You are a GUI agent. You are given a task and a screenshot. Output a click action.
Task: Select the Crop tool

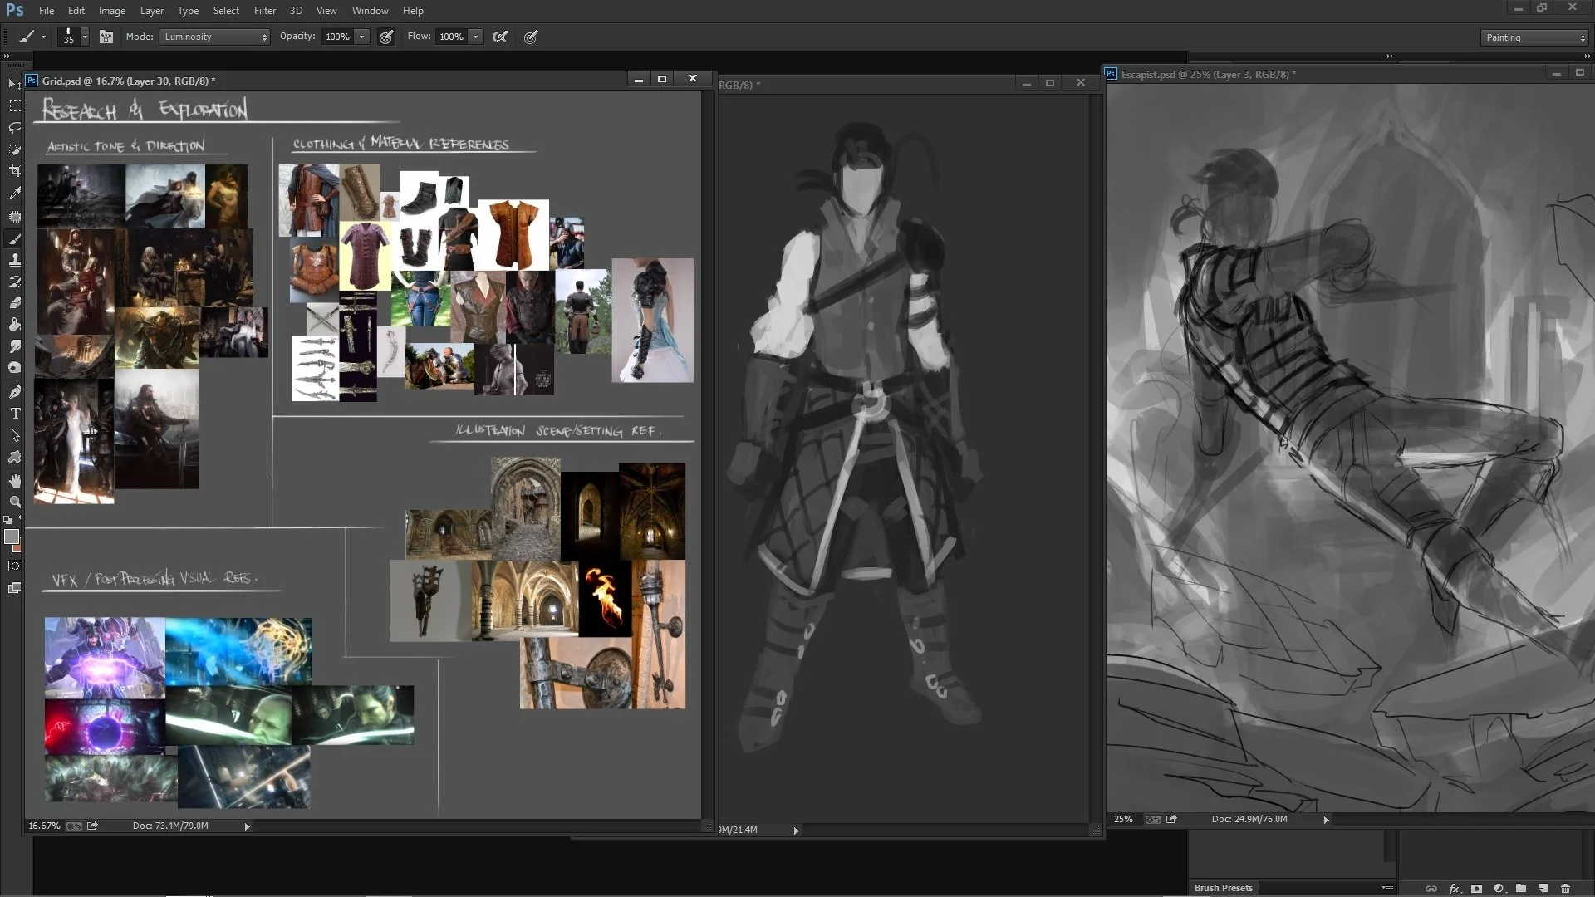14,171
